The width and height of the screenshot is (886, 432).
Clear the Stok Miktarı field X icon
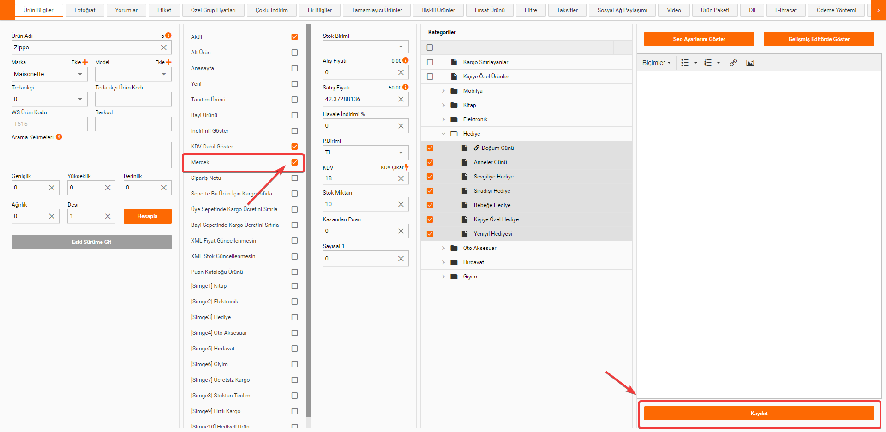[x=401, y=204]
